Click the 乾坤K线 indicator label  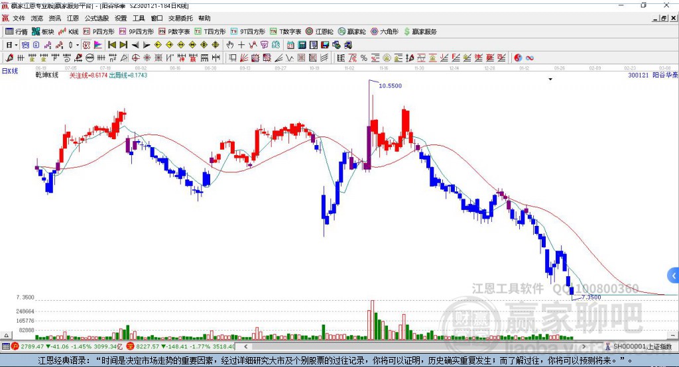(x=47, y=75)
